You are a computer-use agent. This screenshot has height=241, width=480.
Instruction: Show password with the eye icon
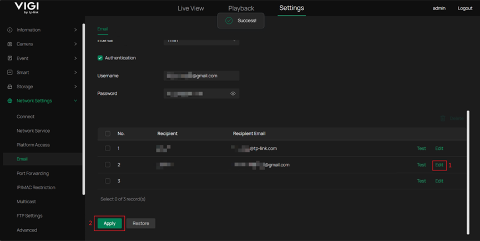(233, 94)
